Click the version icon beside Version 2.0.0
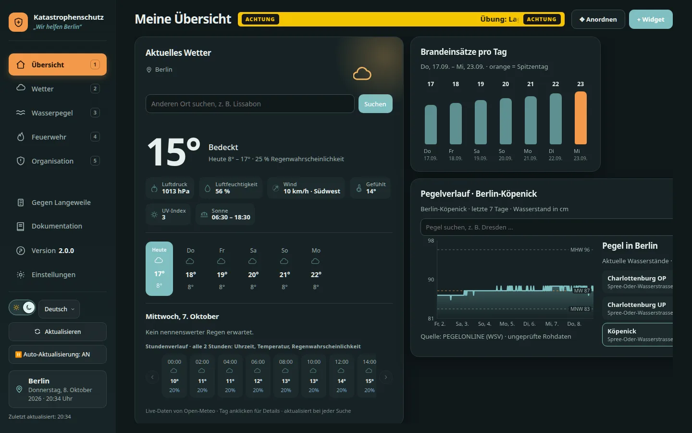This screenshot has width=692, height=433. coord(21,251)
